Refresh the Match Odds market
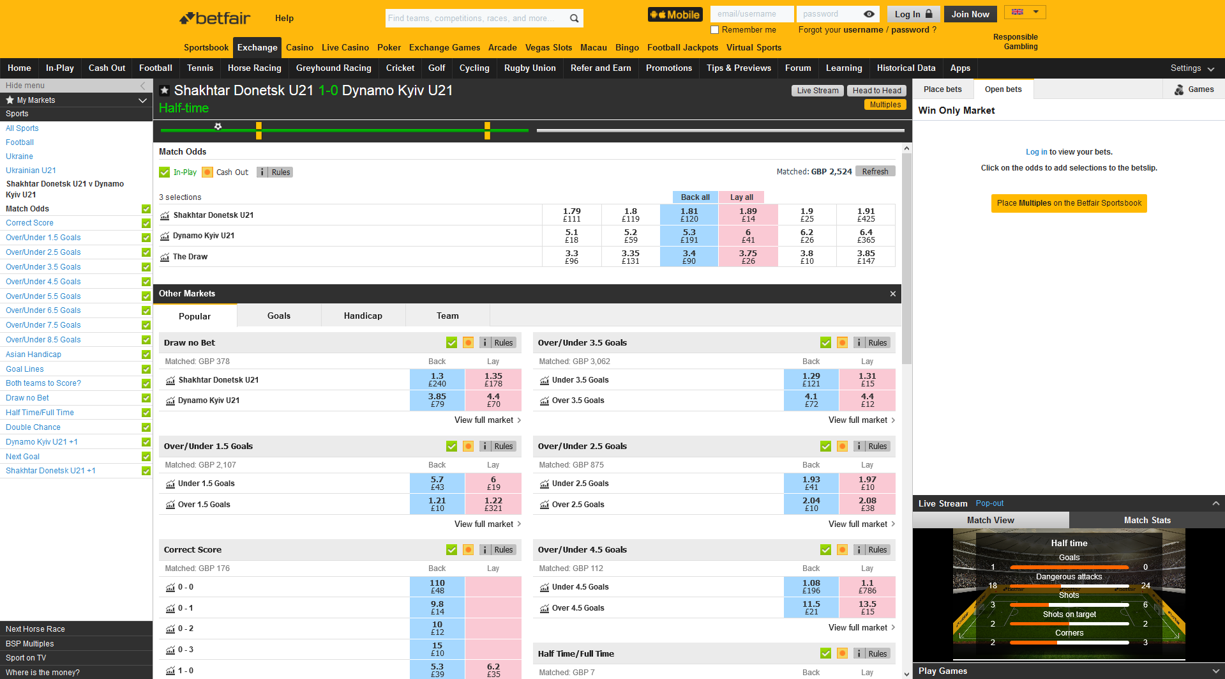 pyautogui.click(x=875, y=172)
